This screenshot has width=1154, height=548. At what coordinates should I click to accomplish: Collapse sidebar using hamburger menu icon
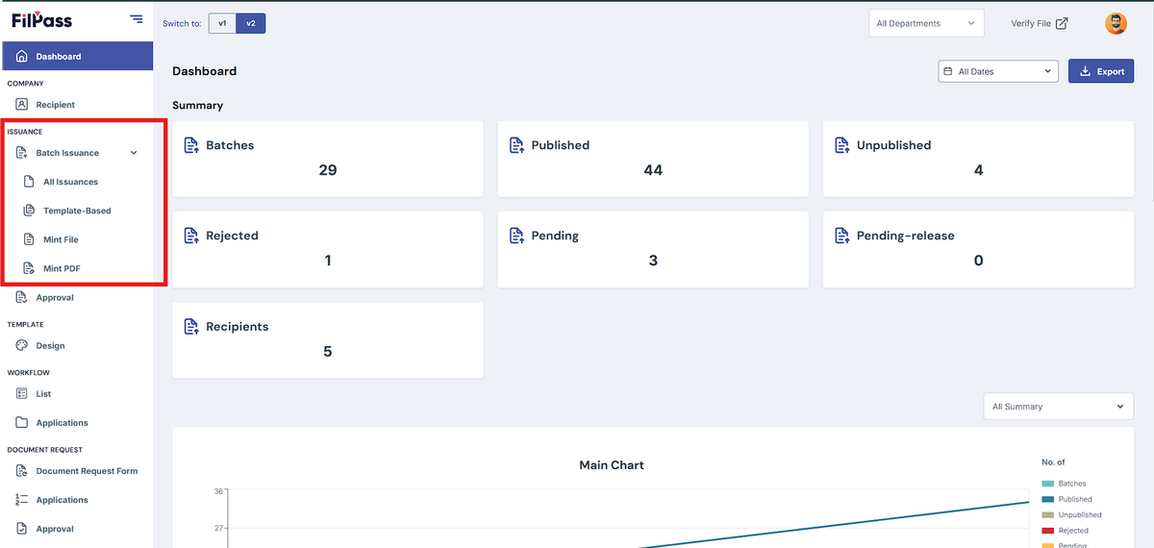pyautogui.click(x=137, y=19)
